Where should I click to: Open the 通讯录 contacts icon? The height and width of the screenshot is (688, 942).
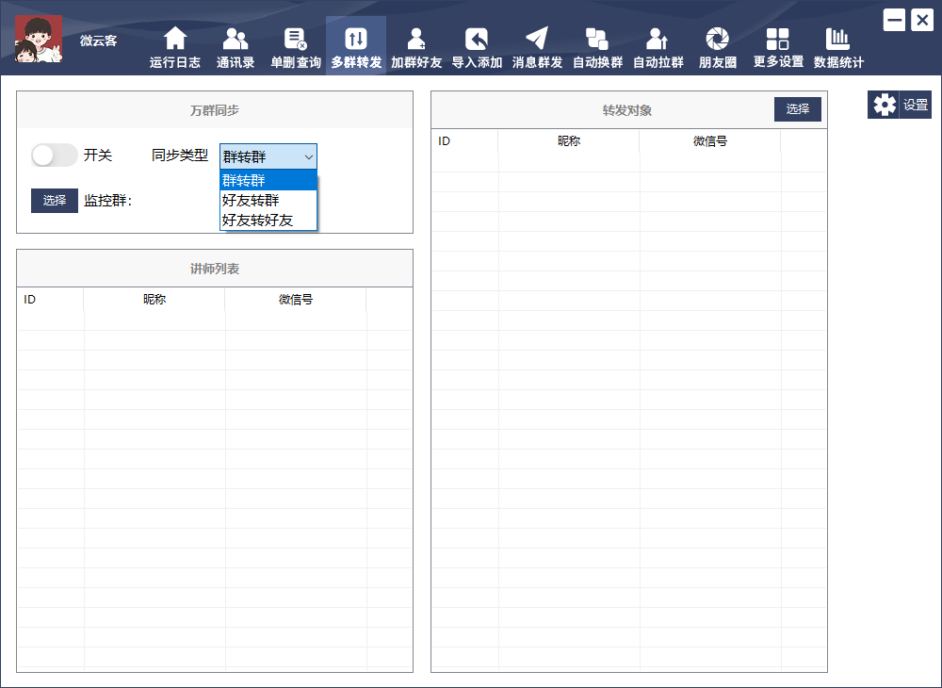235,39
